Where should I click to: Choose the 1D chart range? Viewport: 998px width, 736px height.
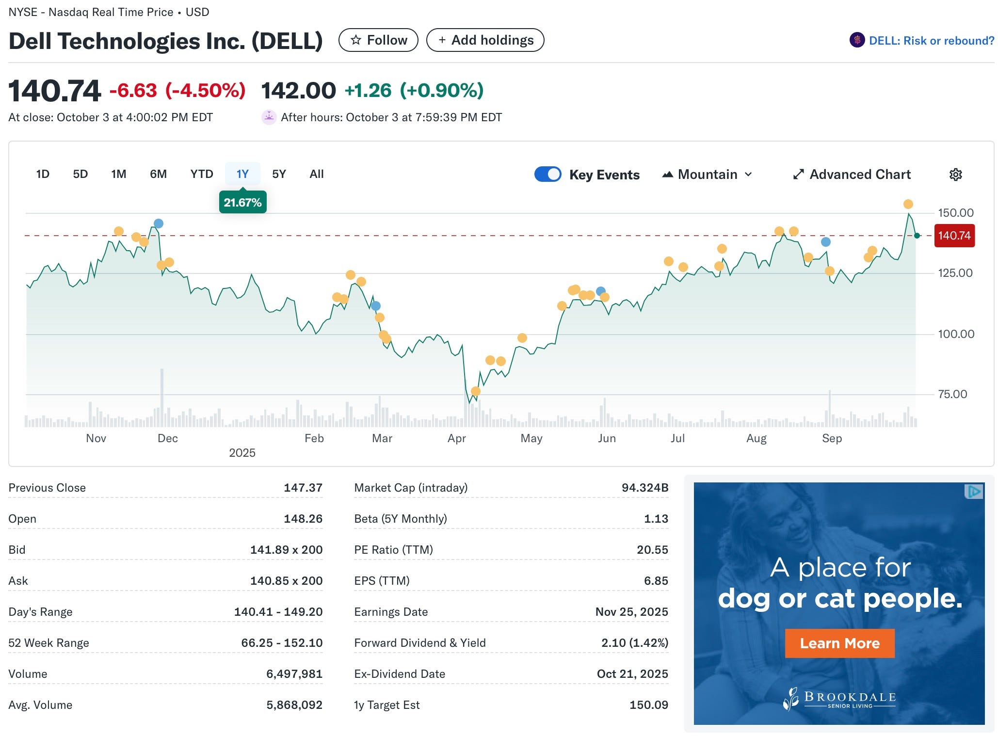coord(43,174)
